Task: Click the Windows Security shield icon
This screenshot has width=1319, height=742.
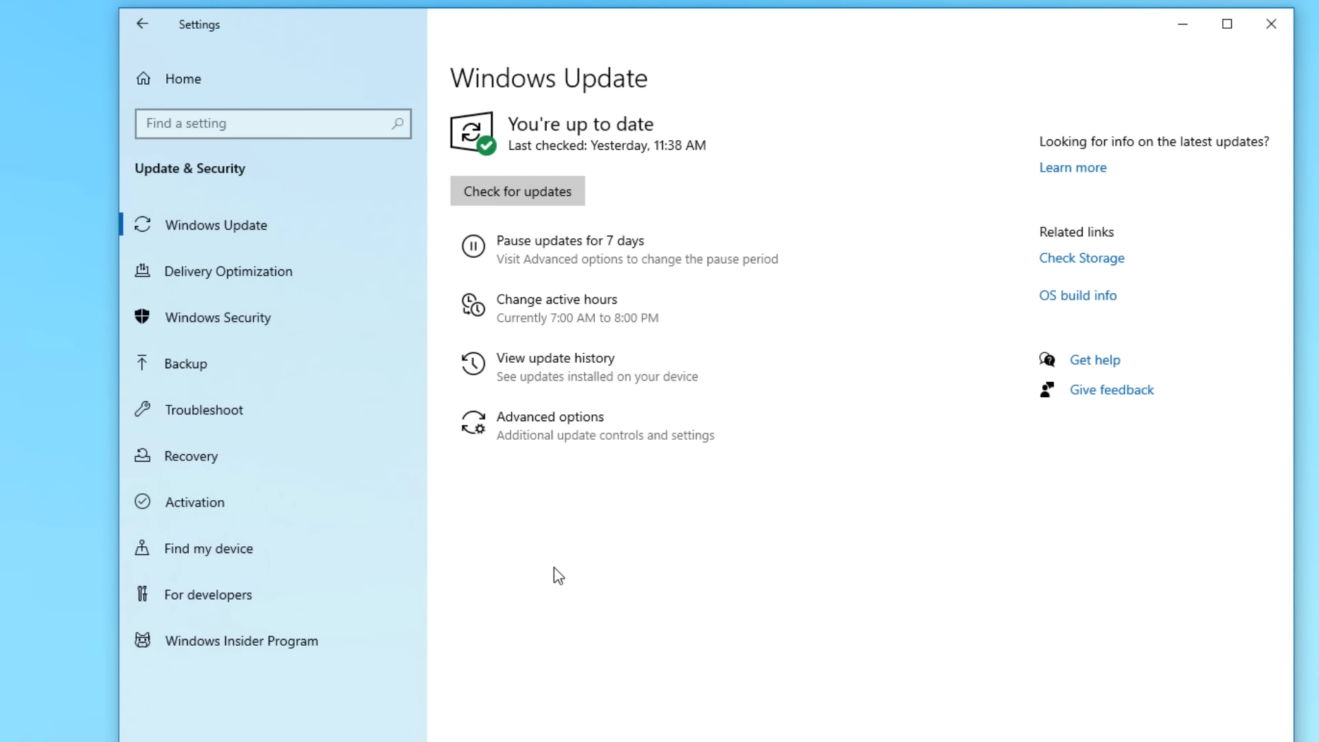Action: click(142, 317)
